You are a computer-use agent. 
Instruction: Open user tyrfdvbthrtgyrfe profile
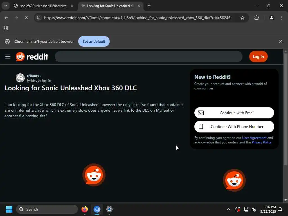coord(39,80)
